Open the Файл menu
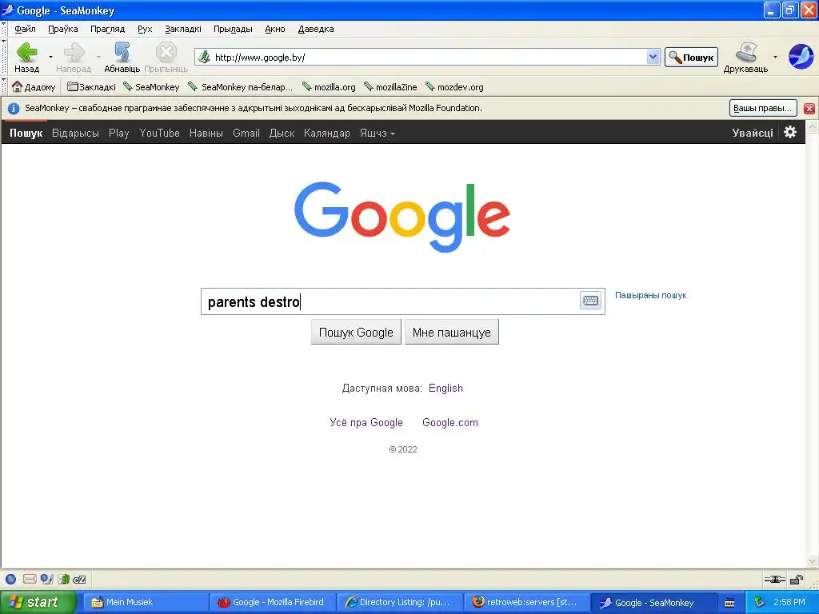819x614 pixels. [25, 29]
